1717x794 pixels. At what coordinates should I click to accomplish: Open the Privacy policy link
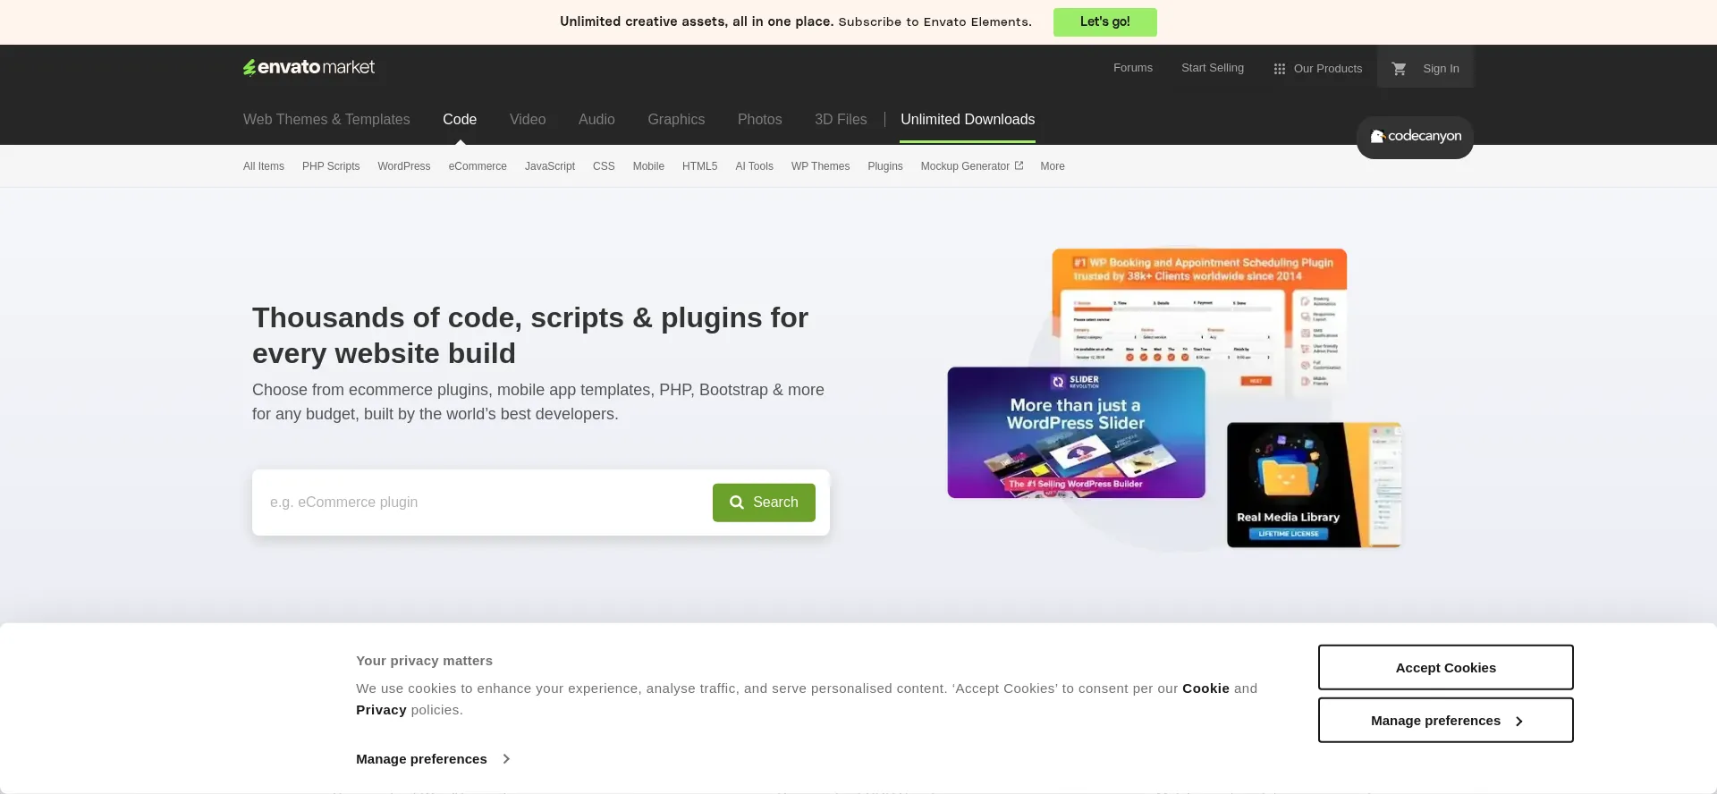point(381,710)
